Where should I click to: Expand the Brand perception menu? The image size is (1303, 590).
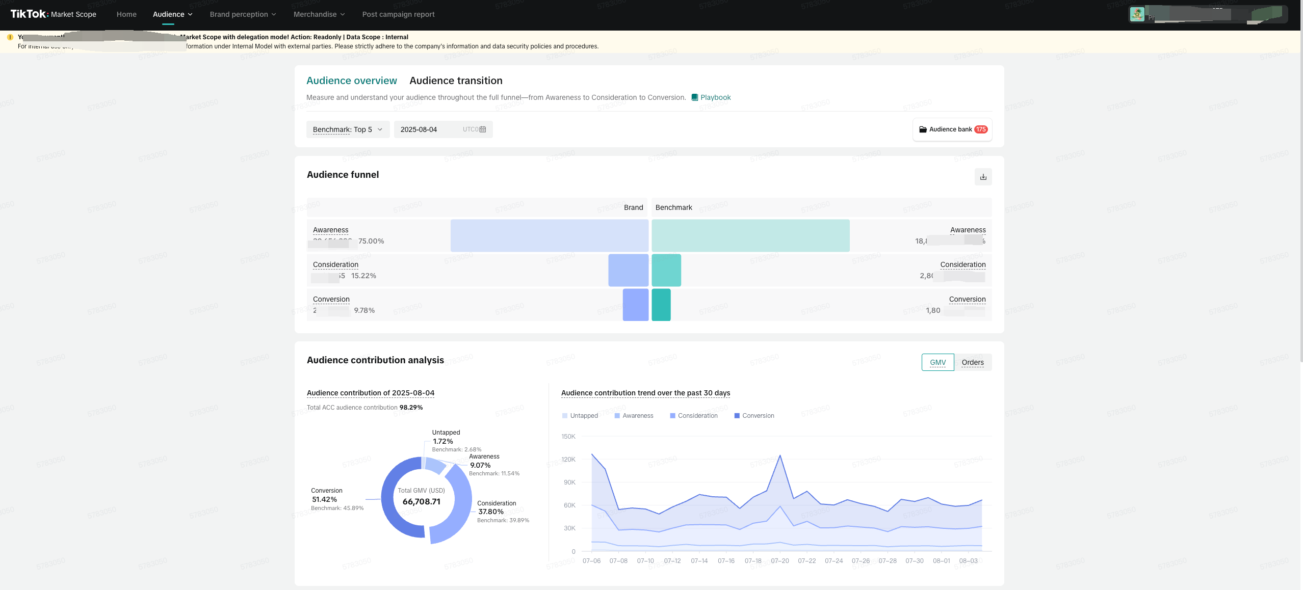click(243, 14)
